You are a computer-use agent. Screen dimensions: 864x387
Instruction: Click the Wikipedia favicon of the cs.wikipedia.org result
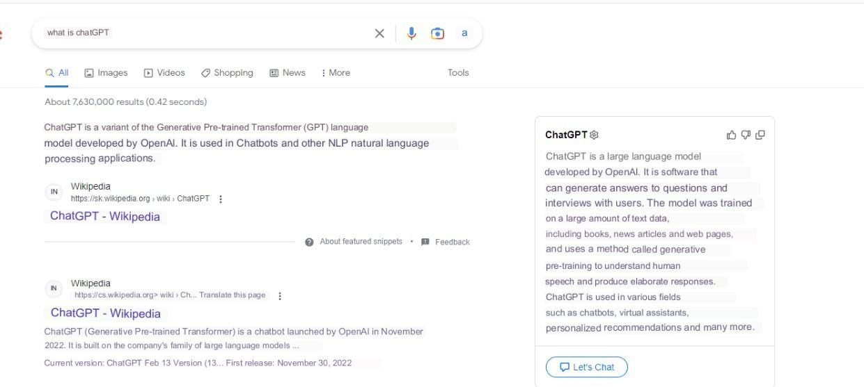pyautogui.click(x=54, y=288)
